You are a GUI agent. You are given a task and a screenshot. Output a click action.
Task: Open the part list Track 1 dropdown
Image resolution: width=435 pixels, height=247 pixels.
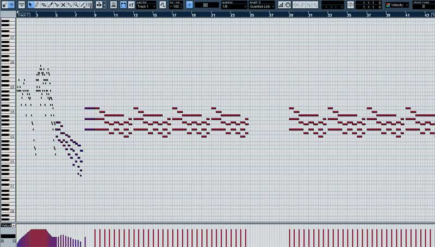click(146, 7)
